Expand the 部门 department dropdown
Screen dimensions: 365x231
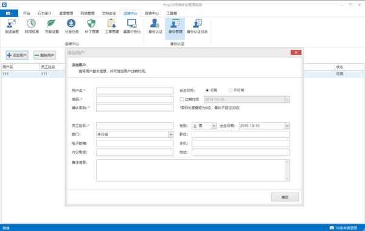click(171, 134)
